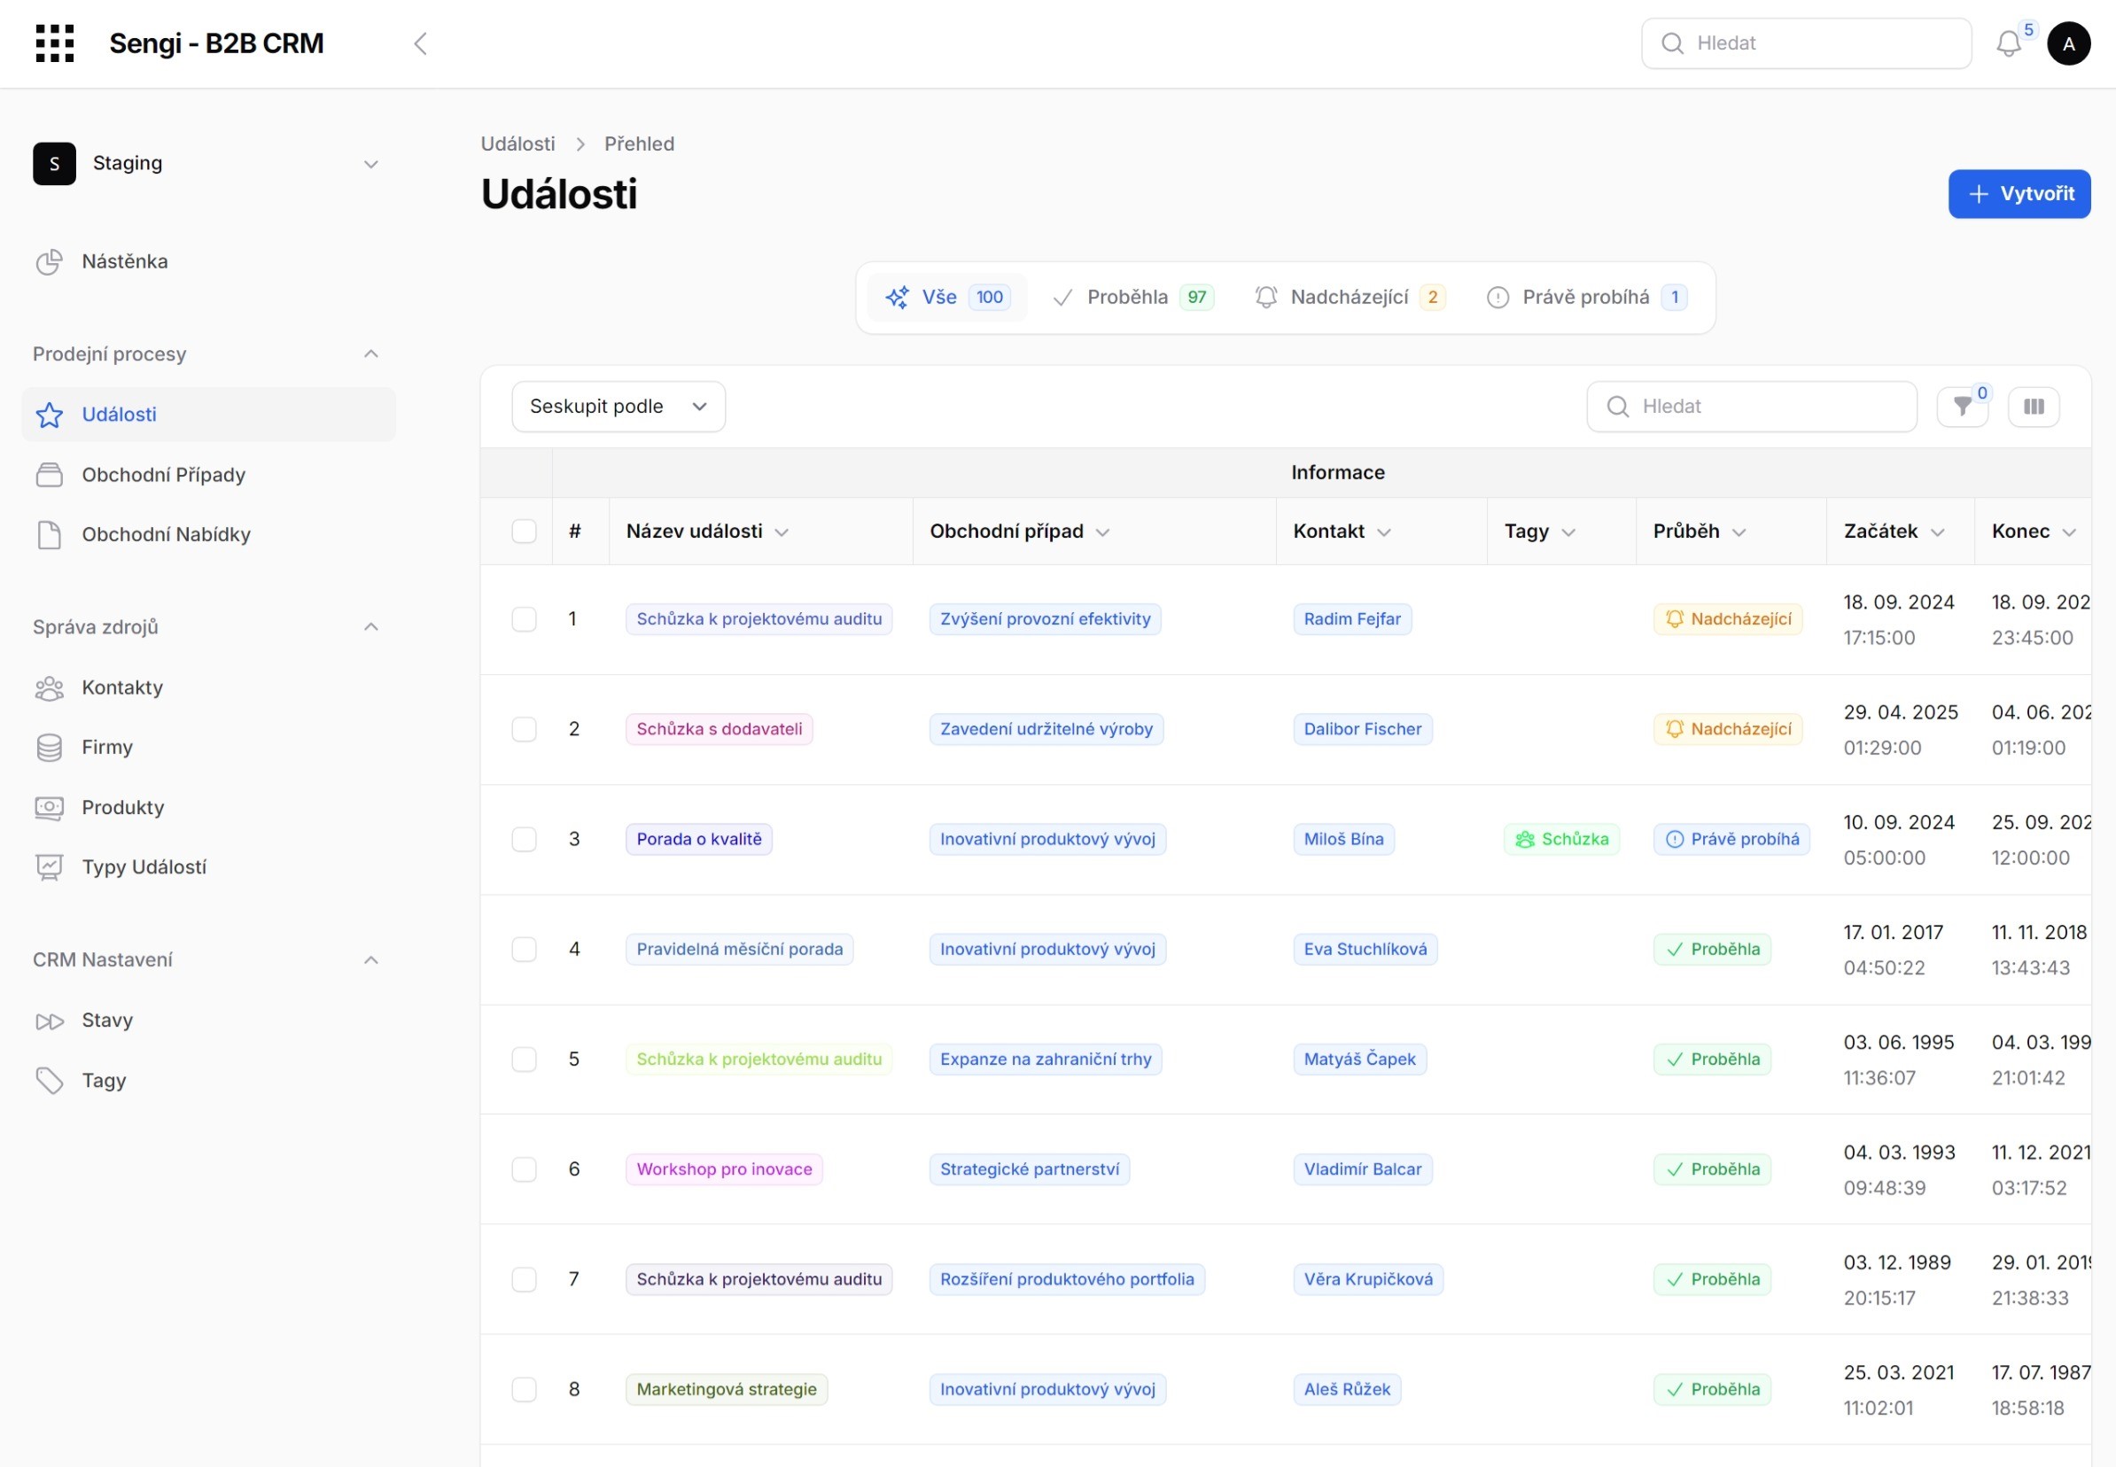The height and width of the screenshot is (1467, 2116).
Task: Expand the Staging workspace chevron
Action: 370,165
